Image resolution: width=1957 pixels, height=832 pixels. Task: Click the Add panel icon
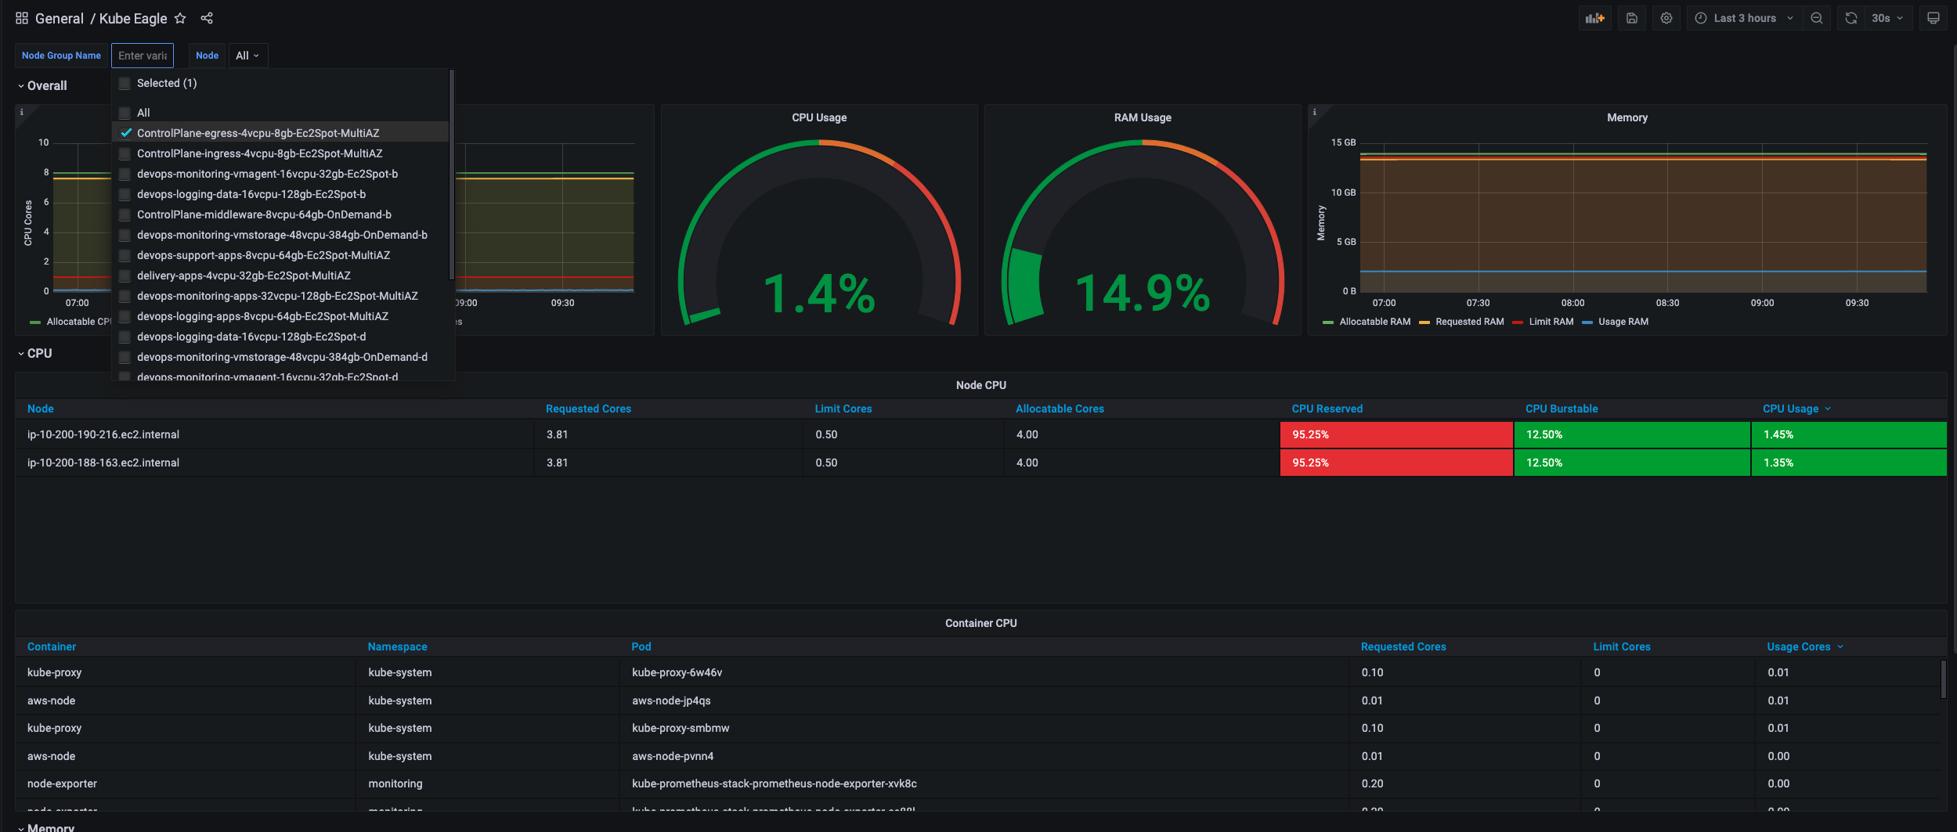point(1595,18)
